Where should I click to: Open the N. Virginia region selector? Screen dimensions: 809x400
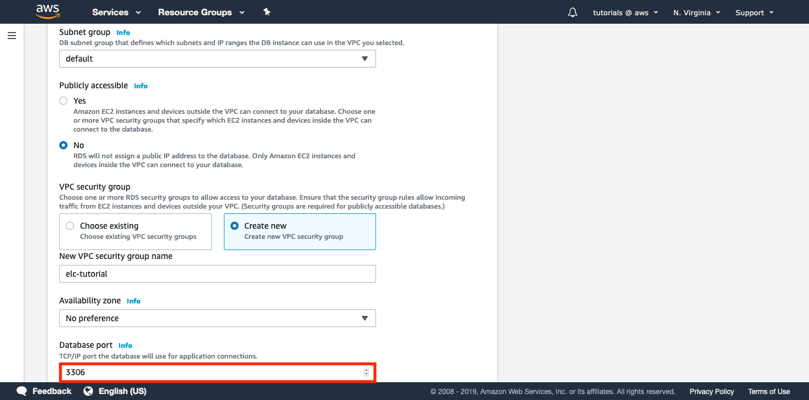coord(696,12)
